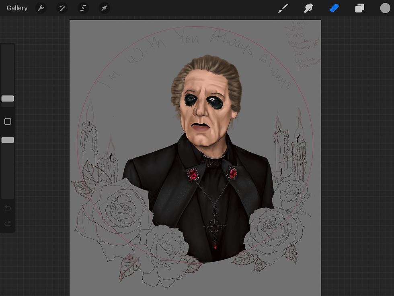Open the Adjustments magic wand menu
Screen dimensions: 394x296
pos(62,8)
